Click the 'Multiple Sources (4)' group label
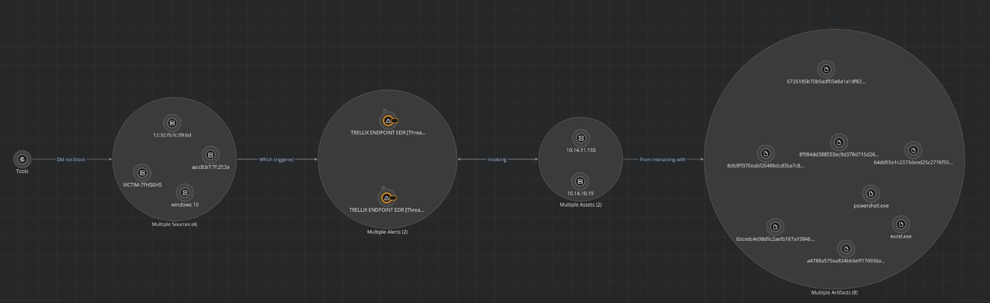This screenshot has height=303, width=990. (x=175, y=224)
